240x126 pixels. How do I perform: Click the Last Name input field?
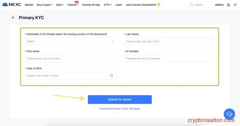(x=169, y=41)
